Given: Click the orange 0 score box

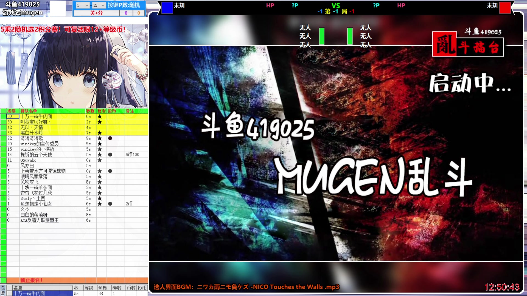Looking at the screenshot, I should pyautogui.click(x=139, y=13).
